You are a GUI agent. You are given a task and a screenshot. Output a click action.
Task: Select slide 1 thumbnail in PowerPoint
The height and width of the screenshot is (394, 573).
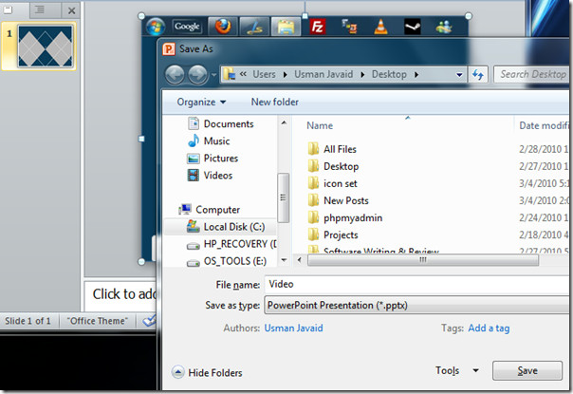pyautogui.click(x=46, y=47)
